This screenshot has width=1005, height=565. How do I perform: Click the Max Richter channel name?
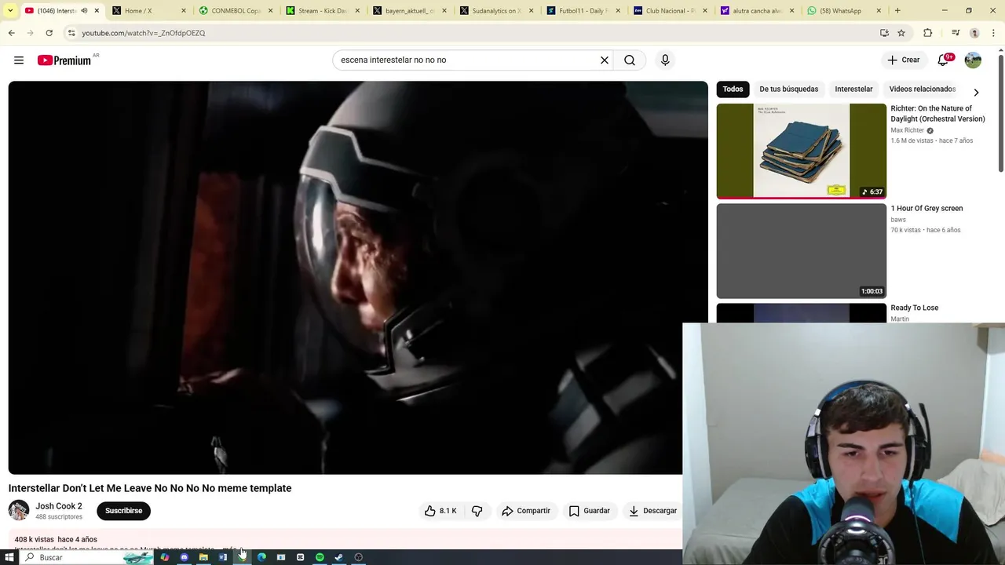907,130
